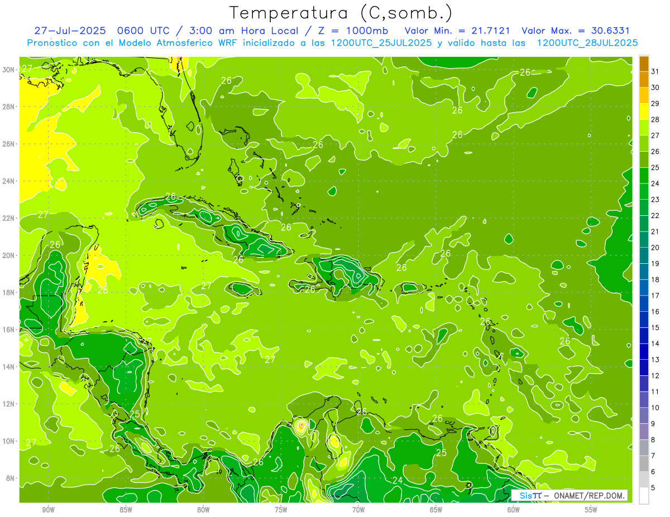
Task: Click legend scale value '19'
Action: 656,263
